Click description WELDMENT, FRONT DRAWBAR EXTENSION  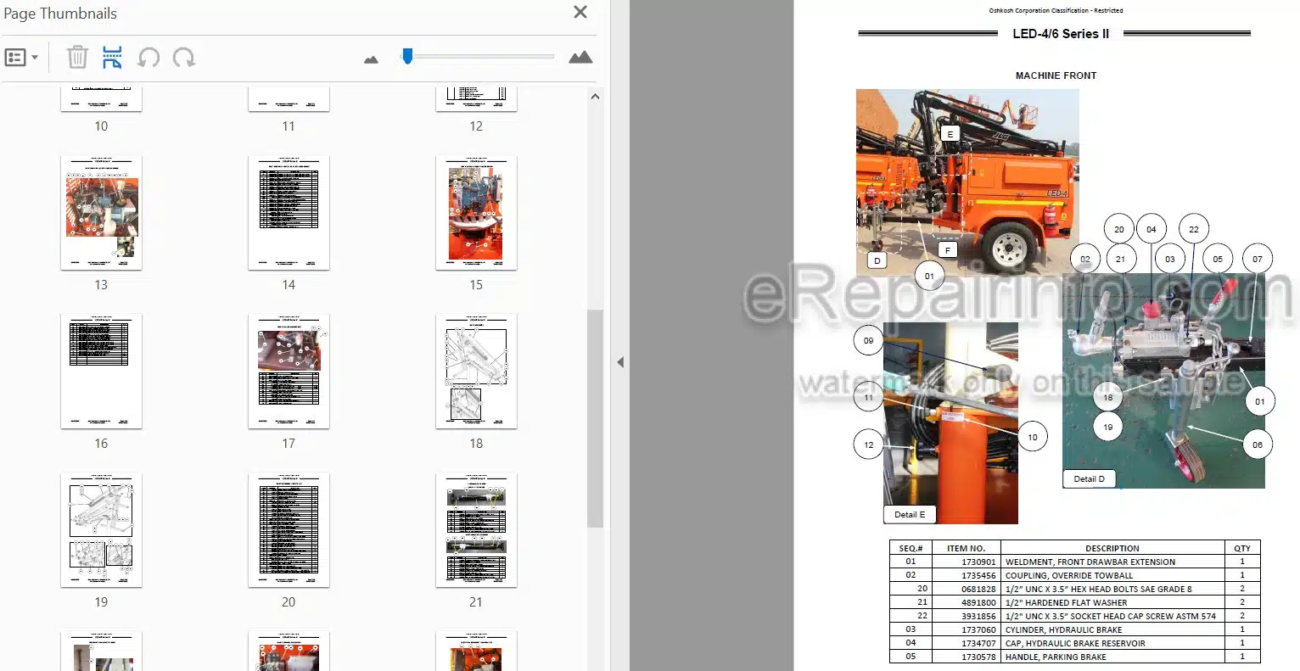1090,562
